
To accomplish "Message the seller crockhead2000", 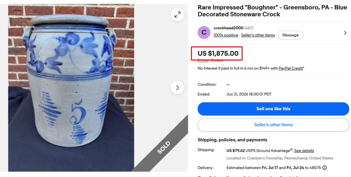I will [290, 35].
